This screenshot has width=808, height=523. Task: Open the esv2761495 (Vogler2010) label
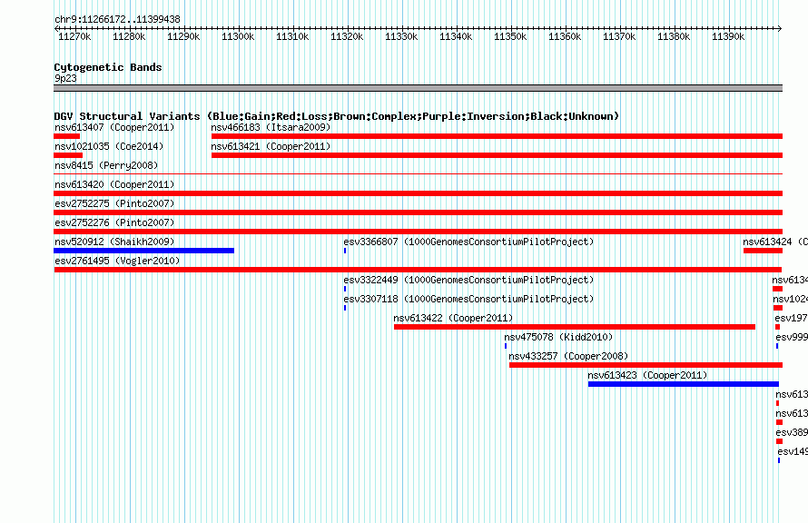click(x=117, y=261)
